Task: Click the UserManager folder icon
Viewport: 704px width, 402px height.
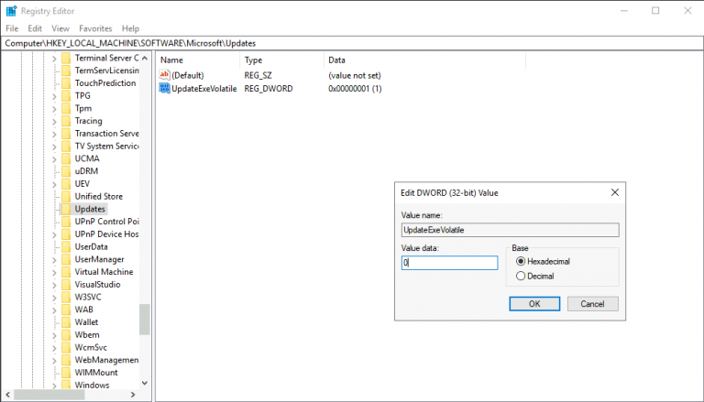Action: tap(66, 259)
